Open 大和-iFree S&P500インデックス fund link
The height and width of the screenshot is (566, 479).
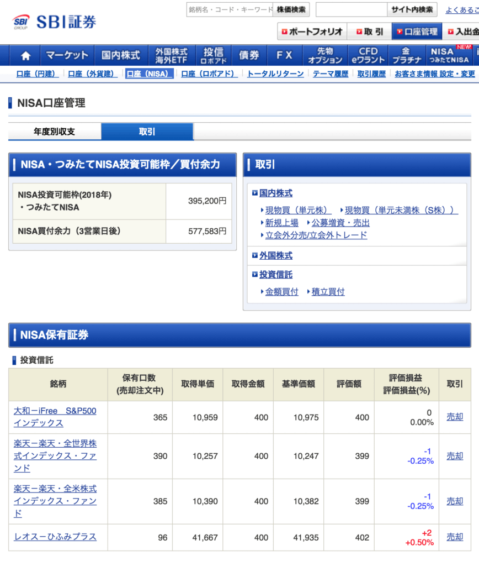point(55,417)
